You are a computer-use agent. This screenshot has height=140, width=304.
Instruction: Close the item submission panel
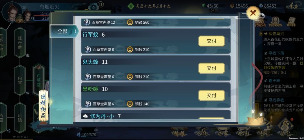pyautogui.click(x=253, y=13)
